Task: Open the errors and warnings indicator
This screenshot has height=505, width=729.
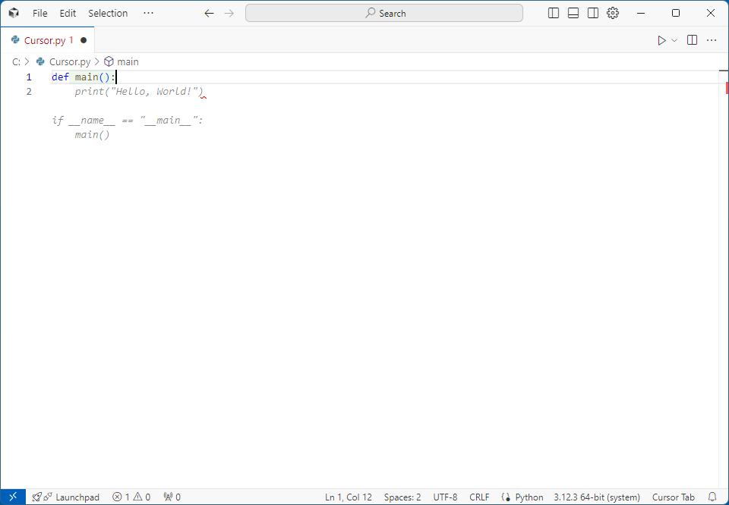Action: pyautogui.click(x=131, y=497)
